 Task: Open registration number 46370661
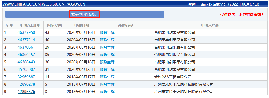pyautogui.click(x=26, y=47)
